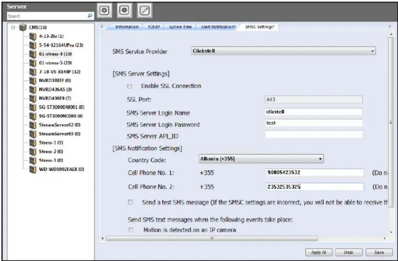Check Motion is detected on IP camera

(x=130, y=230)
